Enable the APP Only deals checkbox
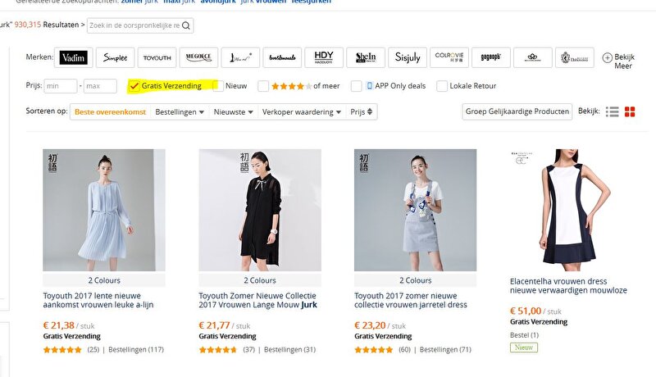This screenshot has width=656, height=377. point(356,86)
